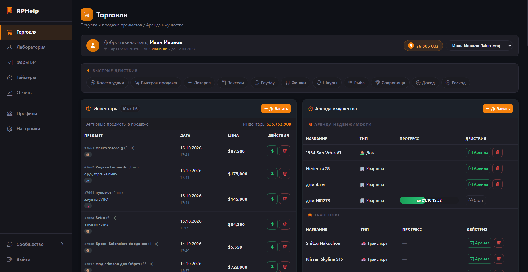Click the Фишки quick action chip
Screen dimensions: 528x272
point(296,83)
